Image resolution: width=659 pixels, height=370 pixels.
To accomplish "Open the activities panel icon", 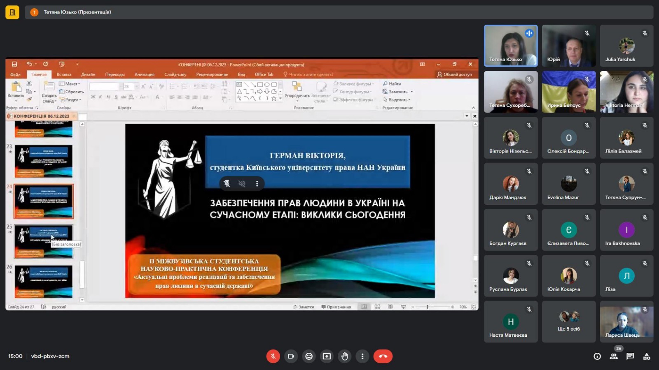I will click(x=647, y=356).
